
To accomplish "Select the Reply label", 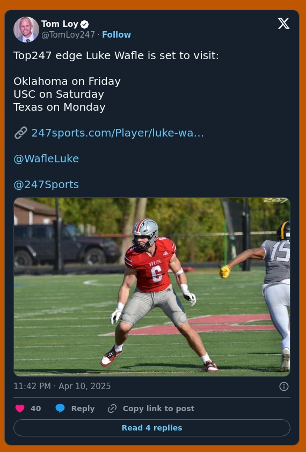I will (83, 408).
